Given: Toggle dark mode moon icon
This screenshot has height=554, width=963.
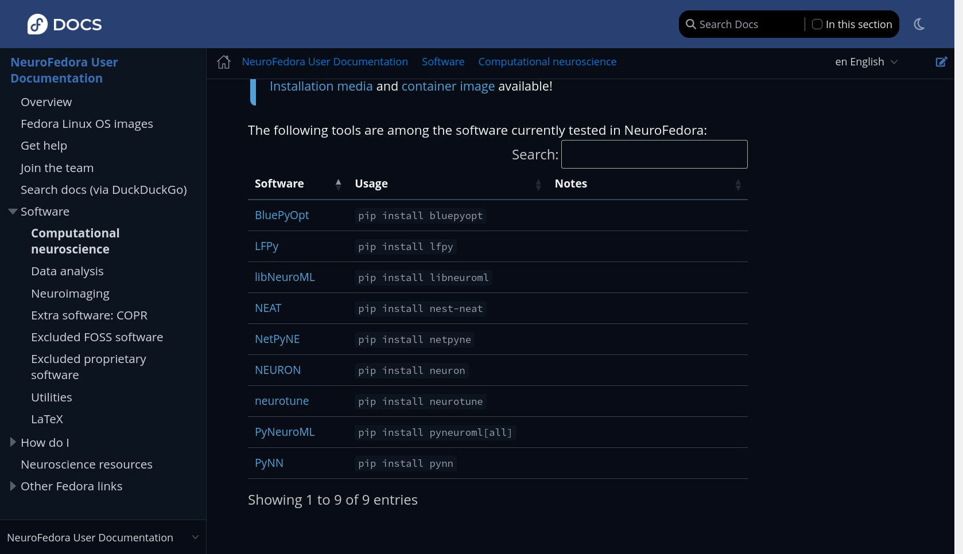Looking at the screenshot, I should 919,24.
